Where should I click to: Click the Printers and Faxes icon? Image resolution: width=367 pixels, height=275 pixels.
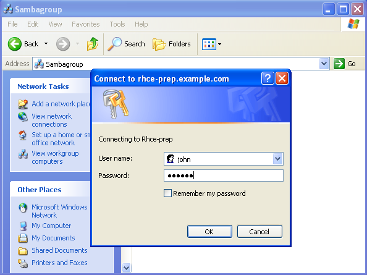tap(23, 263)
